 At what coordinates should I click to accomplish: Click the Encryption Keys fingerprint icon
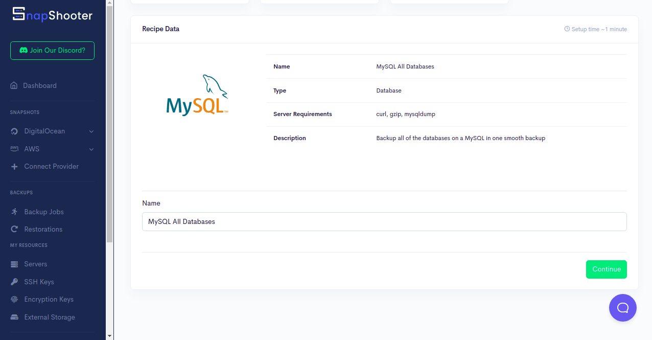coord(14,300)
